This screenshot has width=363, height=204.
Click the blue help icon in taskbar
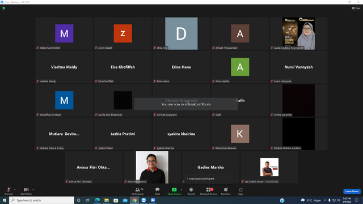point(282,201)
